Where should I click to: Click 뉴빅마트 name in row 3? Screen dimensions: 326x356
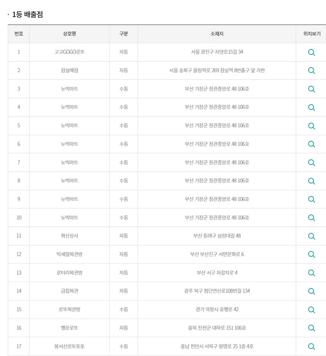pyautogui.click(x=69, y=89)
